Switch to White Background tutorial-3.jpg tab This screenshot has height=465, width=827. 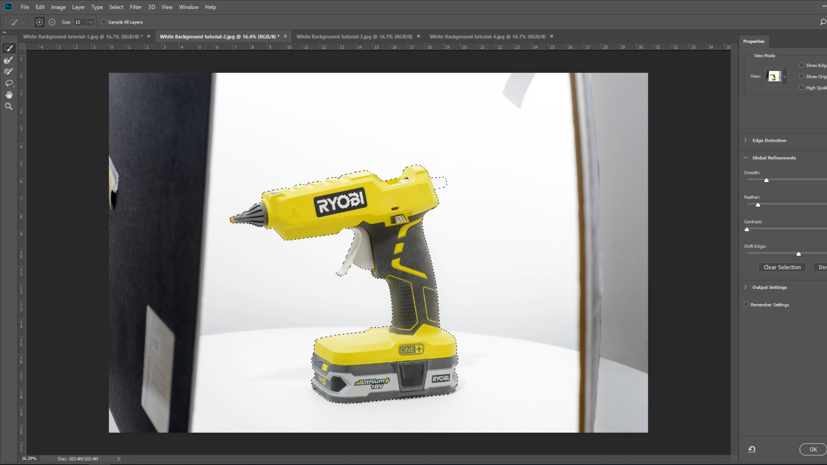pyautogui.click(x=354, y=37)
